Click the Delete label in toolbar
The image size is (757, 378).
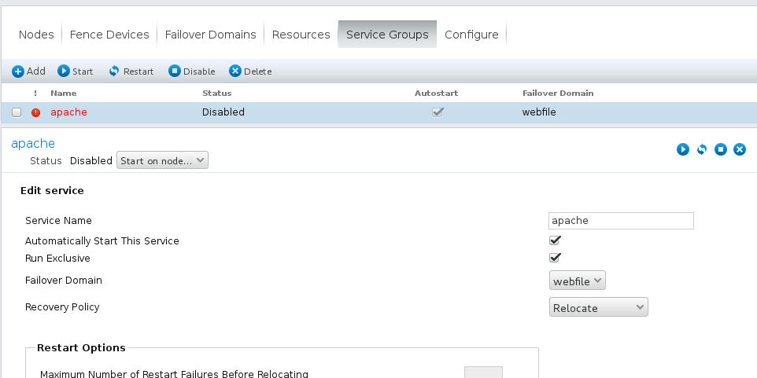(x=258, y=72)
